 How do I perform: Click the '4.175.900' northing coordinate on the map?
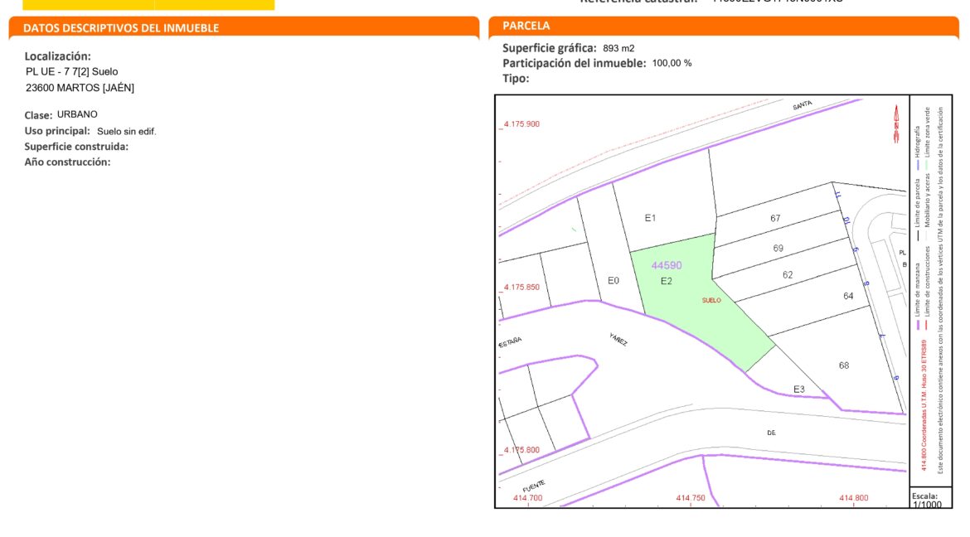click(x=521, y=124)
